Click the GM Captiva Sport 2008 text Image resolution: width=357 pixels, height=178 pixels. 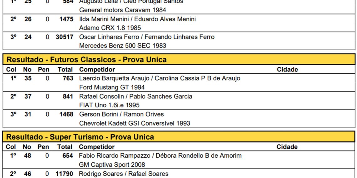click(112, 165)
